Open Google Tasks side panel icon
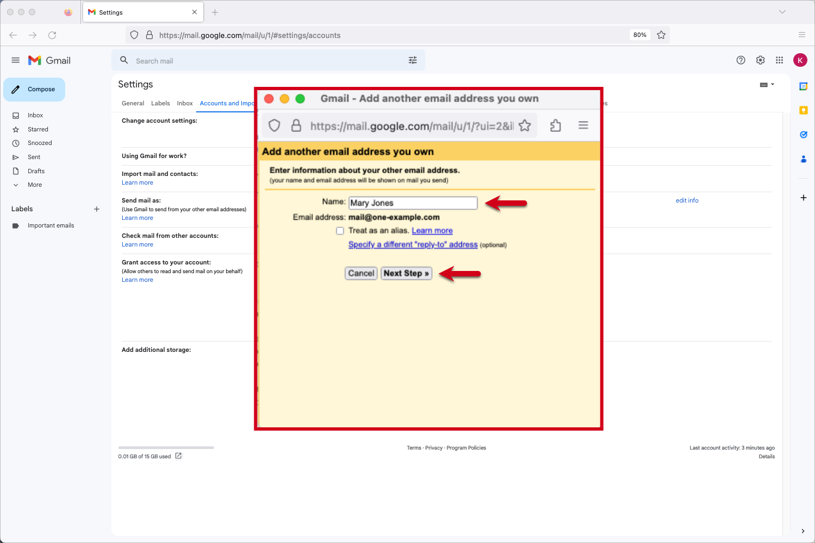This screenshot has height=543, width=815. click(803, 135)
